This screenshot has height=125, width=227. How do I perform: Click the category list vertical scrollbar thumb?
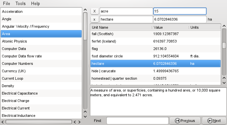tap(85, 26)
